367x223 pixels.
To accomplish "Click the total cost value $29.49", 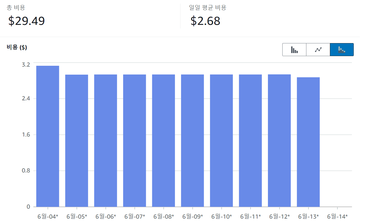I will [26, 21].
